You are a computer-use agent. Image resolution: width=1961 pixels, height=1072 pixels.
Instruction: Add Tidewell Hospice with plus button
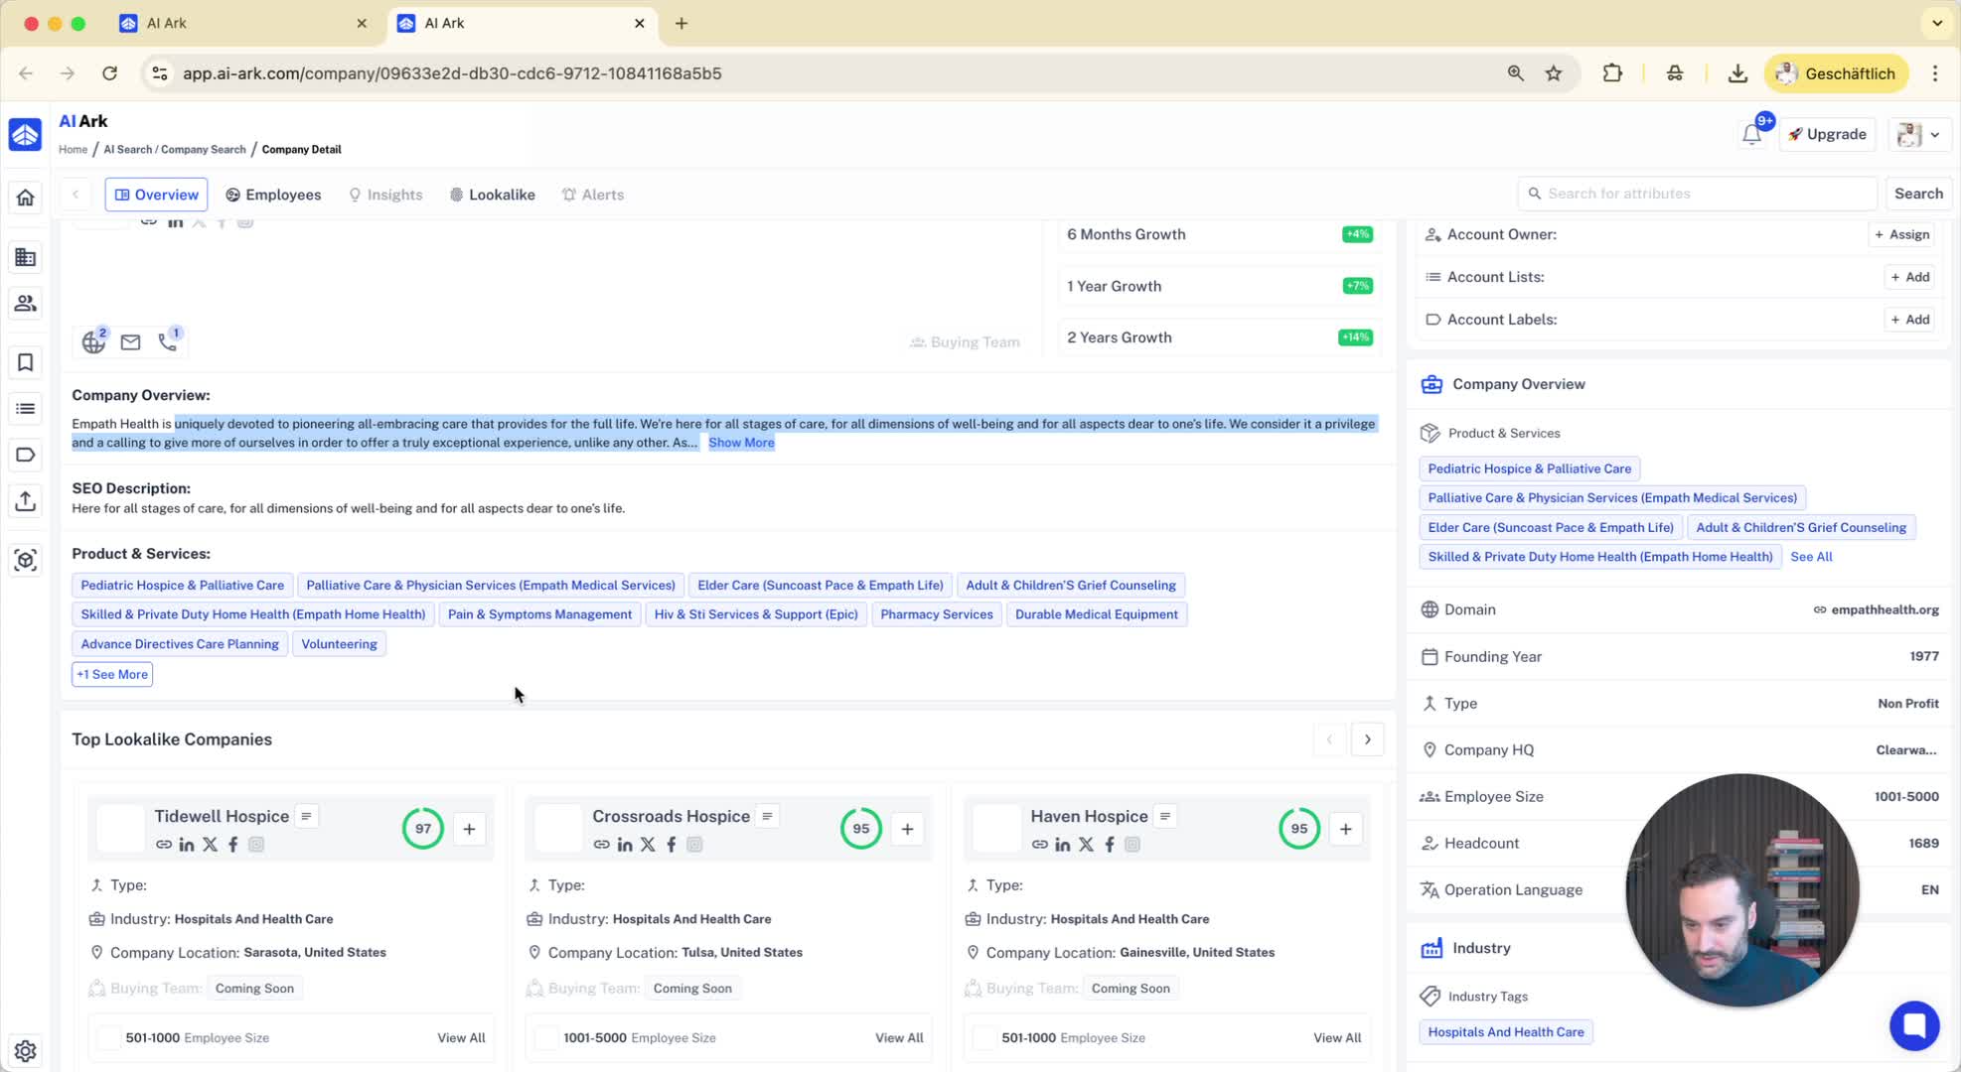pyautogui.click(x=469, y=829)
